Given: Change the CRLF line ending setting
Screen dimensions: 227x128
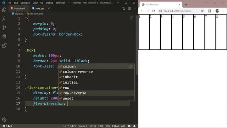Looking at the screenshot, I should 101,126.
